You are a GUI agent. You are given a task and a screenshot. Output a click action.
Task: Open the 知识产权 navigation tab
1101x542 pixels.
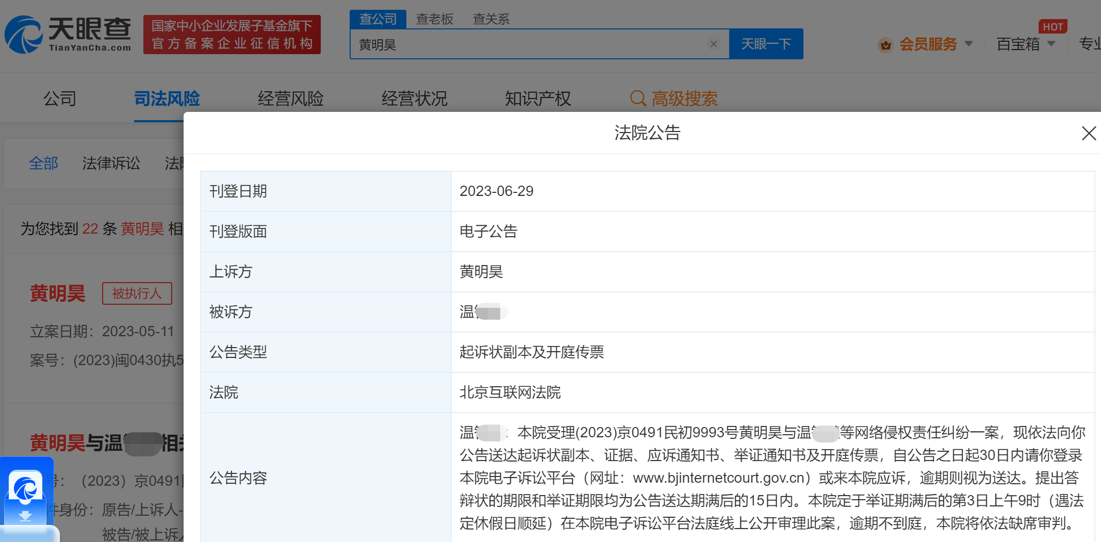point(538,98)
